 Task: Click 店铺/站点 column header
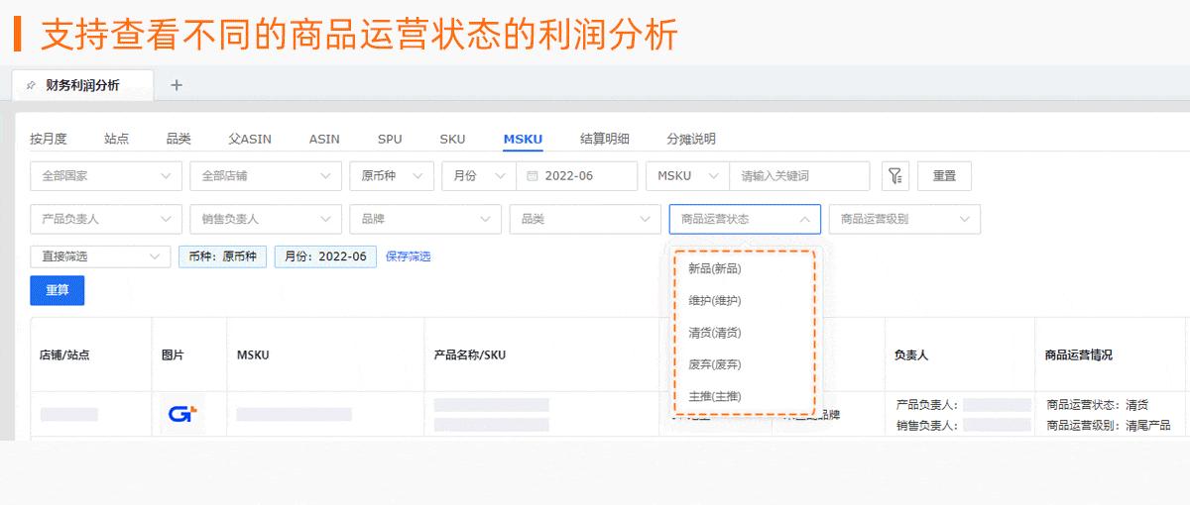[x=64, y=354]
